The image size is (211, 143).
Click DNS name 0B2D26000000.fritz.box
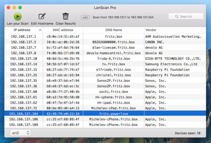[x=114, y=42]
